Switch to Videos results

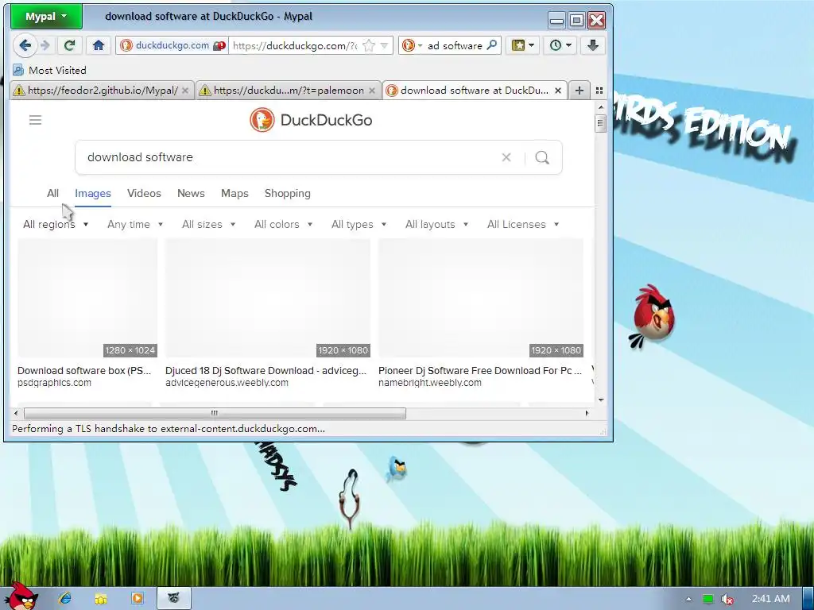(144, 194)
